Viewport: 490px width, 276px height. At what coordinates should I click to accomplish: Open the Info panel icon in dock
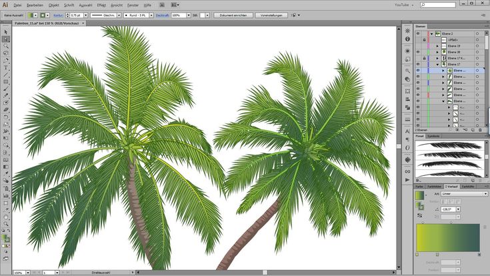(407, 39)
